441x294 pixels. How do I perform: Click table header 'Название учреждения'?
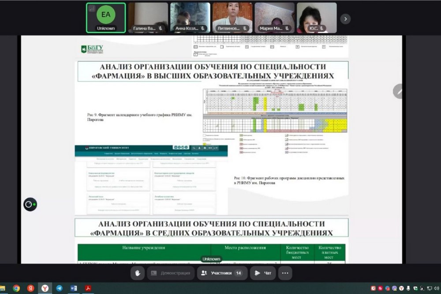tap(143, 248)
